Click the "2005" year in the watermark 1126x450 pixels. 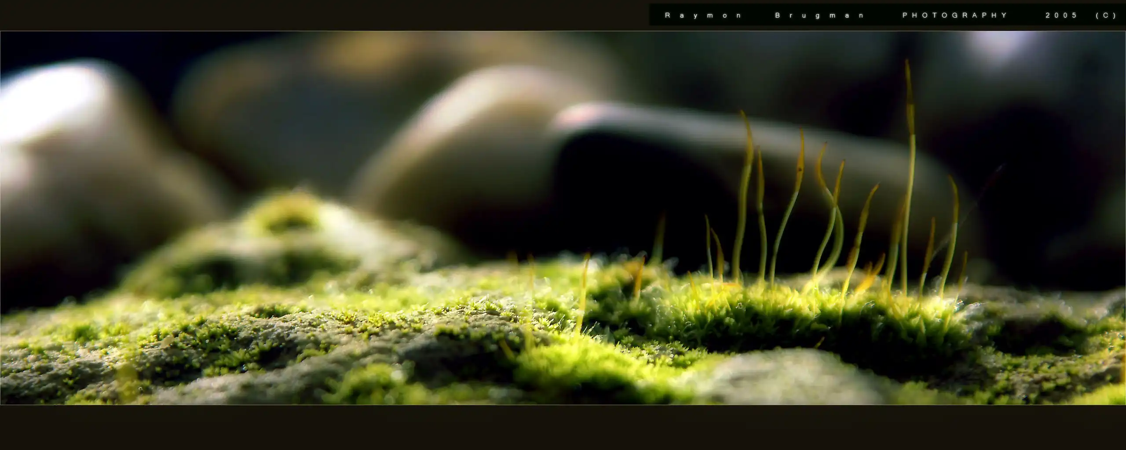(x=1061, y=15)
